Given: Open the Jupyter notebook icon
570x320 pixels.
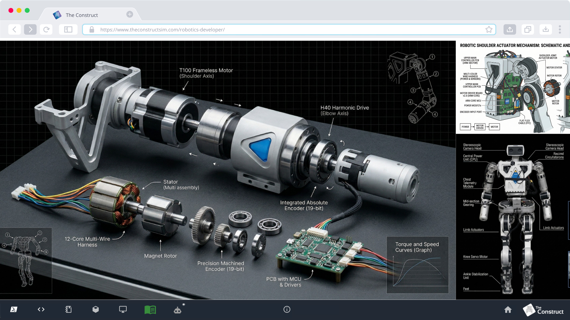Looking at the screenshot, I should tap(68, 309).
